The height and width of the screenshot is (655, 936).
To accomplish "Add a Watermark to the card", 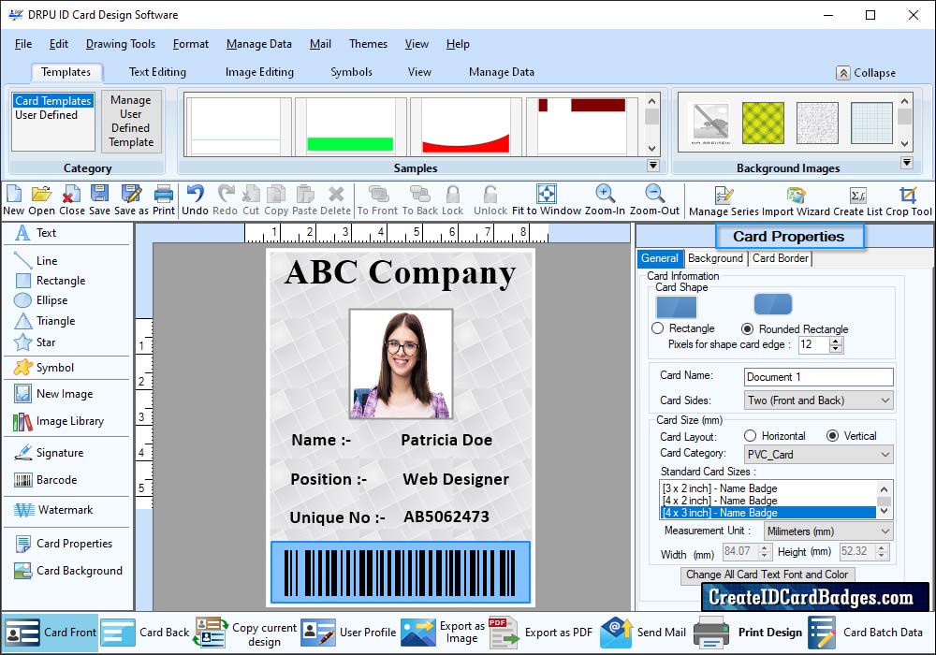I will (x=53, y=510).
